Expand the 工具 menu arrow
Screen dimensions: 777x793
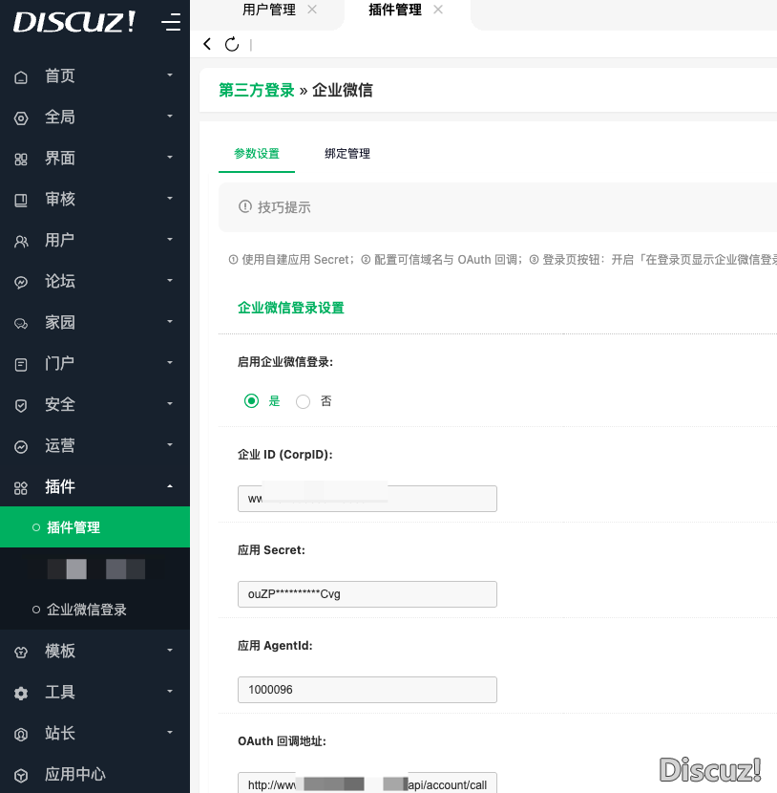(x=170, y=691)
